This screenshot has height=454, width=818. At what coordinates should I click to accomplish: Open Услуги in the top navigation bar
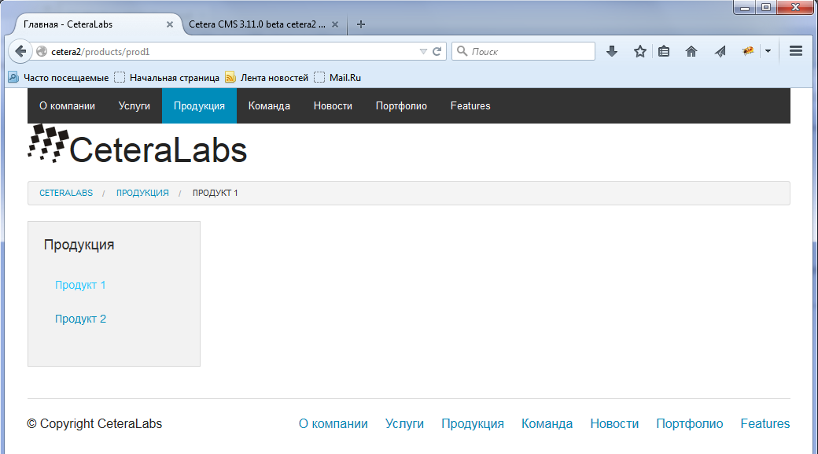pos(134,106)
